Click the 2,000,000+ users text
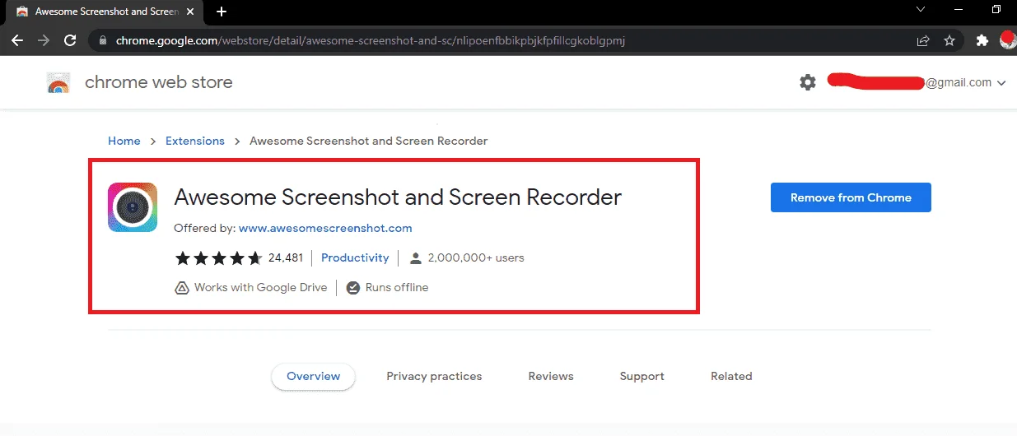This screenshot has height=436, width=1017. 476,258
